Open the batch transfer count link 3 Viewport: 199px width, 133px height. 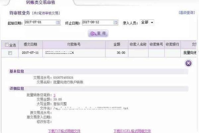pyautogui.click(x=54, y=95)
